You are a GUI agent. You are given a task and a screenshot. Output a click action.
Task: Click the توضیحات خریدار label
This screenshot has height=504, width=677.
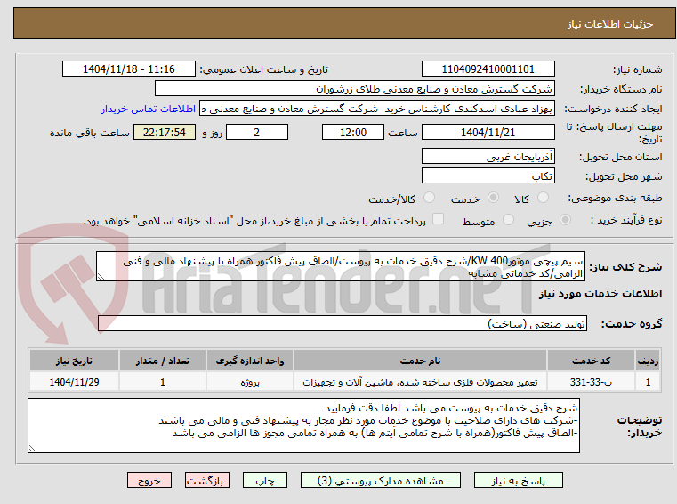640,427
